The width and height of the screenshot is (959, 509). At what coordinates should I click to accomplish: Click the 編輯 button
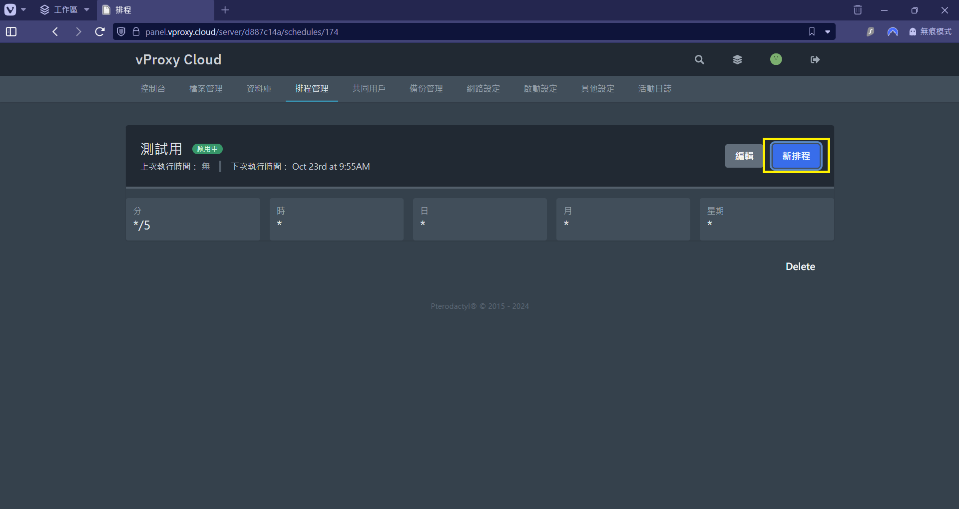tap(744, 156)
